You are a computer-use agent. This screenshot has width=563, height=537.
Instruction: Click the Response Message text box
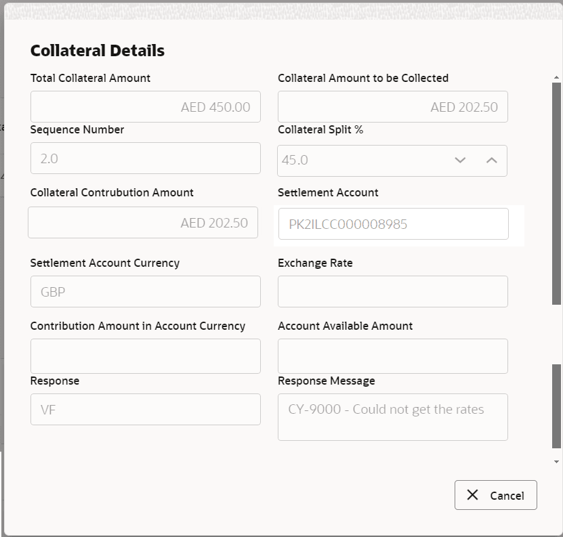pos(392,416)
